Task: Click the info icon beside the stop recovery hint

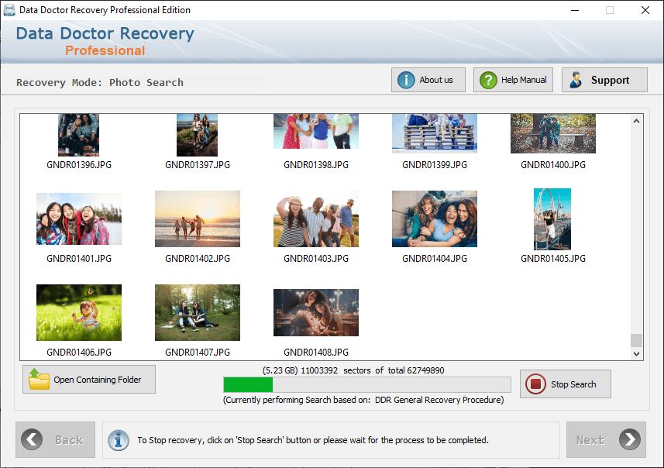Action: click(118, 440)
